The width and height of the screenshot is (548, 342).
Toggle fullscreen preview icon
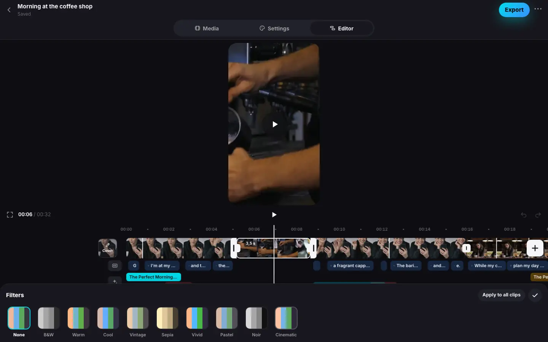tap(10, 215)
